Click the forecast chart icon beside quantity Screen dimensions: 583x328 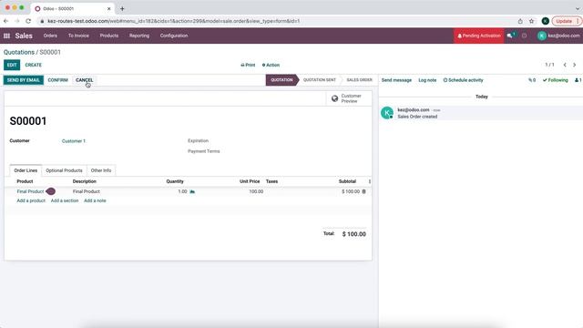tap(192, 191)
